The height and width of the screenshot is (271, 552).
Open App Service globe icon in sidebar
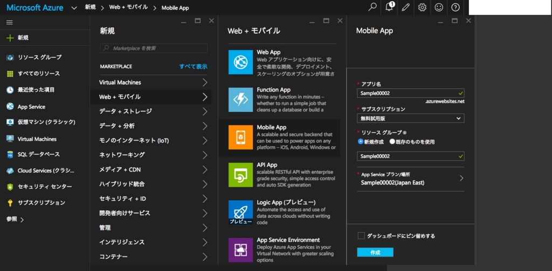10,106
